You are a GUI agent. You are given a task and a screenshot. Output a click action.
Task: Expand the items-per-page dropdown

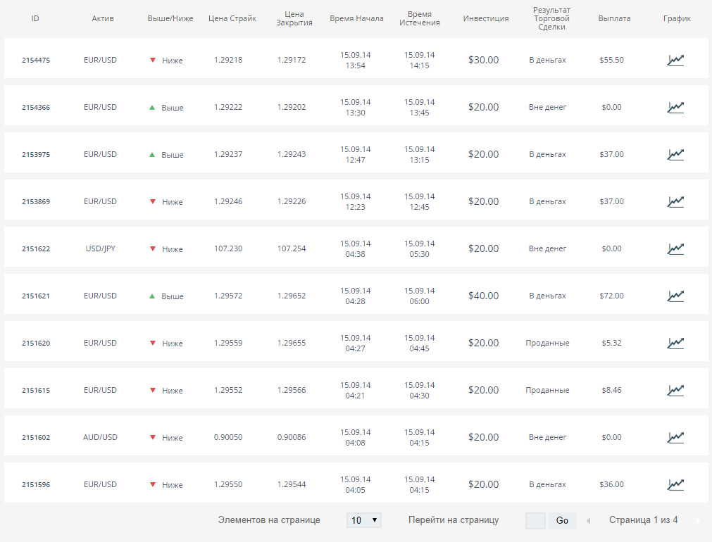point(363,520)
